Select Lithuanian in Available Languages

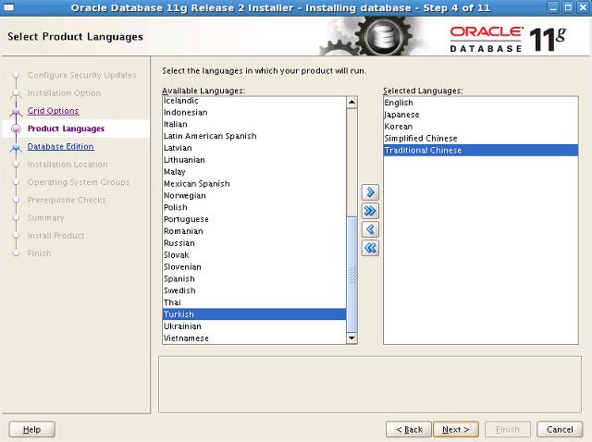(254, 160)
